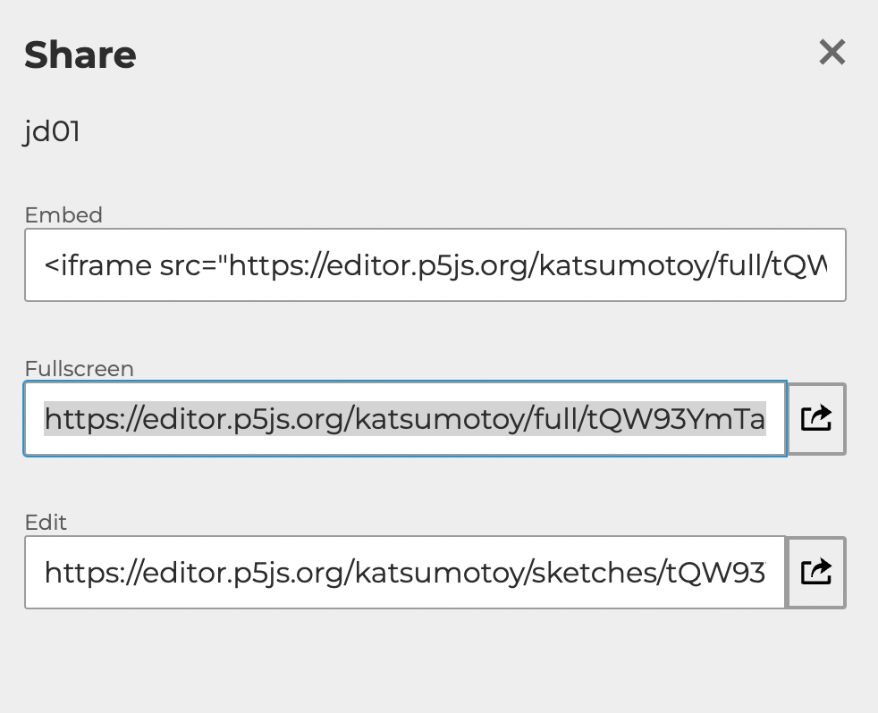Dismiss the dialog with the X icon
Image resolution: width=878 pixels, height=713 pixels.
[x=832, y=53]
